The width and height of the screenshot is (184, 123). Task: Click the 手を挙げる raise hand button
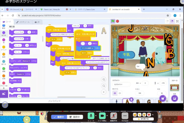[143, 119]
